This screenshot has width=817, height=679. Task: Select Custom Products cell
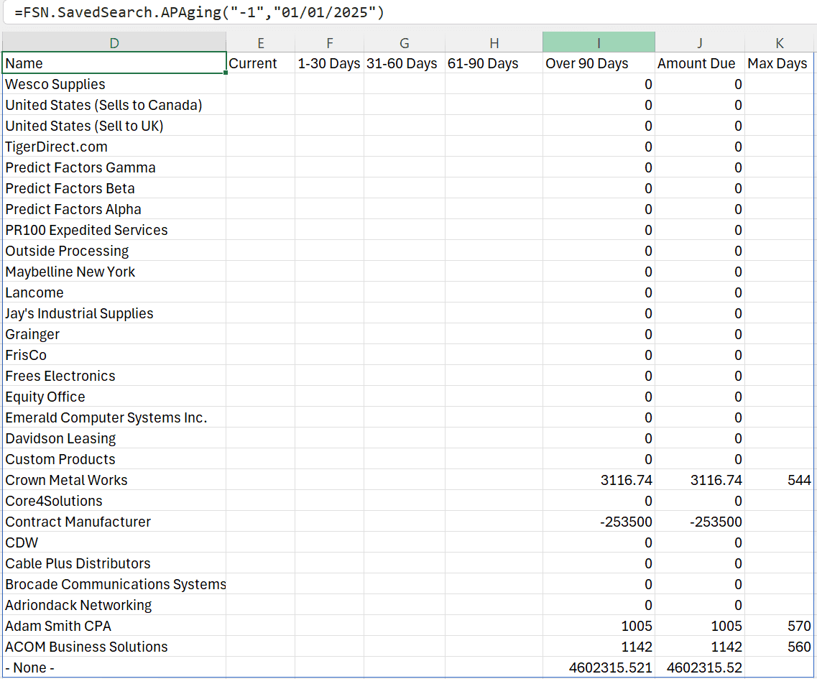click(114, 459)
